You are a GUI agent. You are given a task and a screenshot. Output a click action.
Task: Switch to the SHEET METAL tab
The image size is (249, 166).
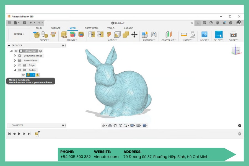click(92, 28)
